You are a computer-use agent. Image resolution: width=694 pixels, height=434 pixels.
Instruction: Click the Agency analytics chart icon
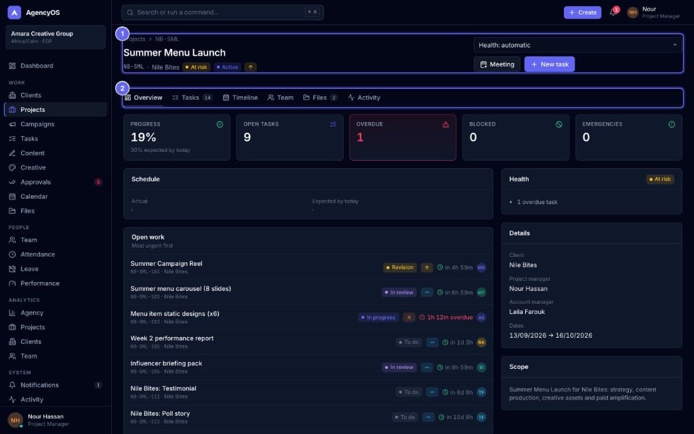point(12,313)
